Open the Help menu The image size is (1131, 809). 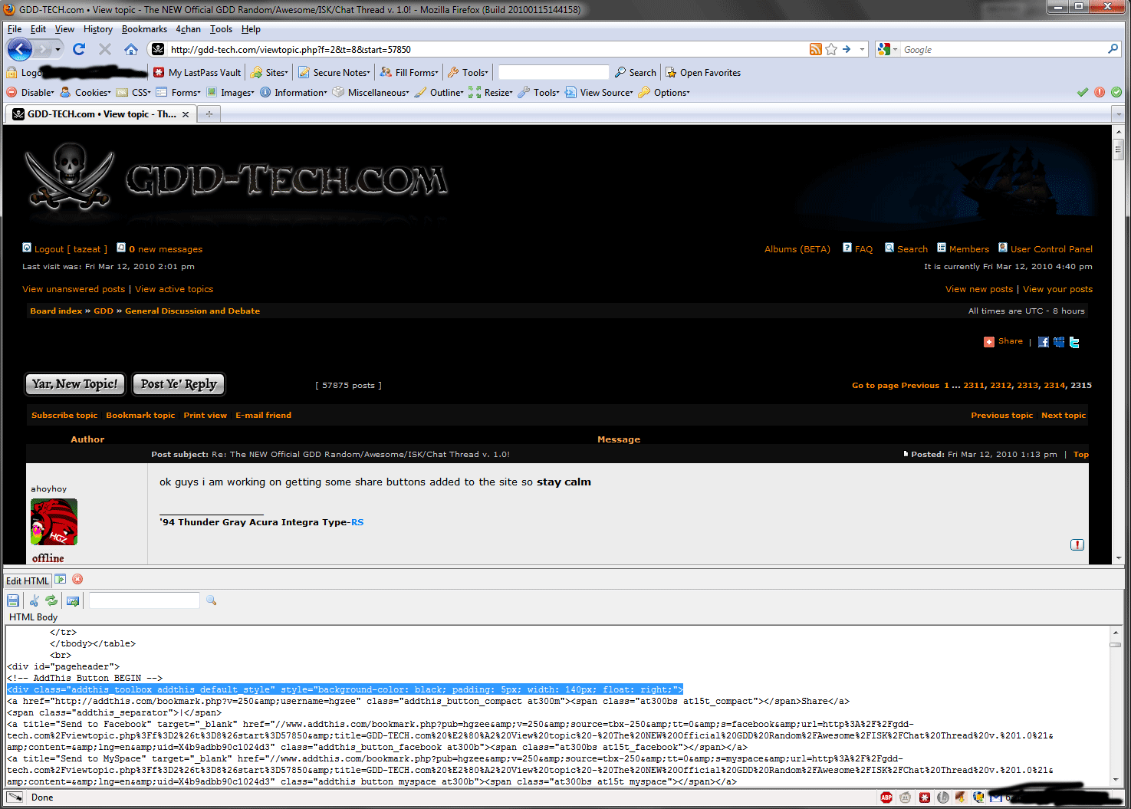point(251,29)
